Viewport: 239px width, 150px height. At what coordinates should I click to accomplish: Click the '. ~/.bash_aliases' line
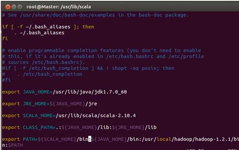pyautogui.click(x=39, y=33)
